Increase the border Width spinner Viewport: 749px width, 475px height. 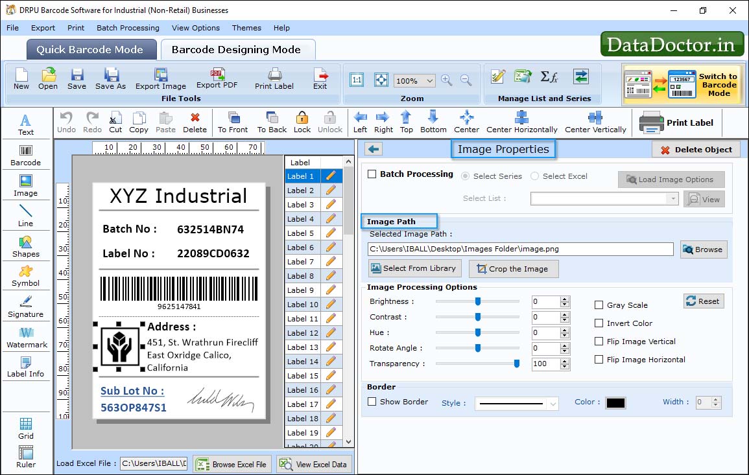click(715, 399)
